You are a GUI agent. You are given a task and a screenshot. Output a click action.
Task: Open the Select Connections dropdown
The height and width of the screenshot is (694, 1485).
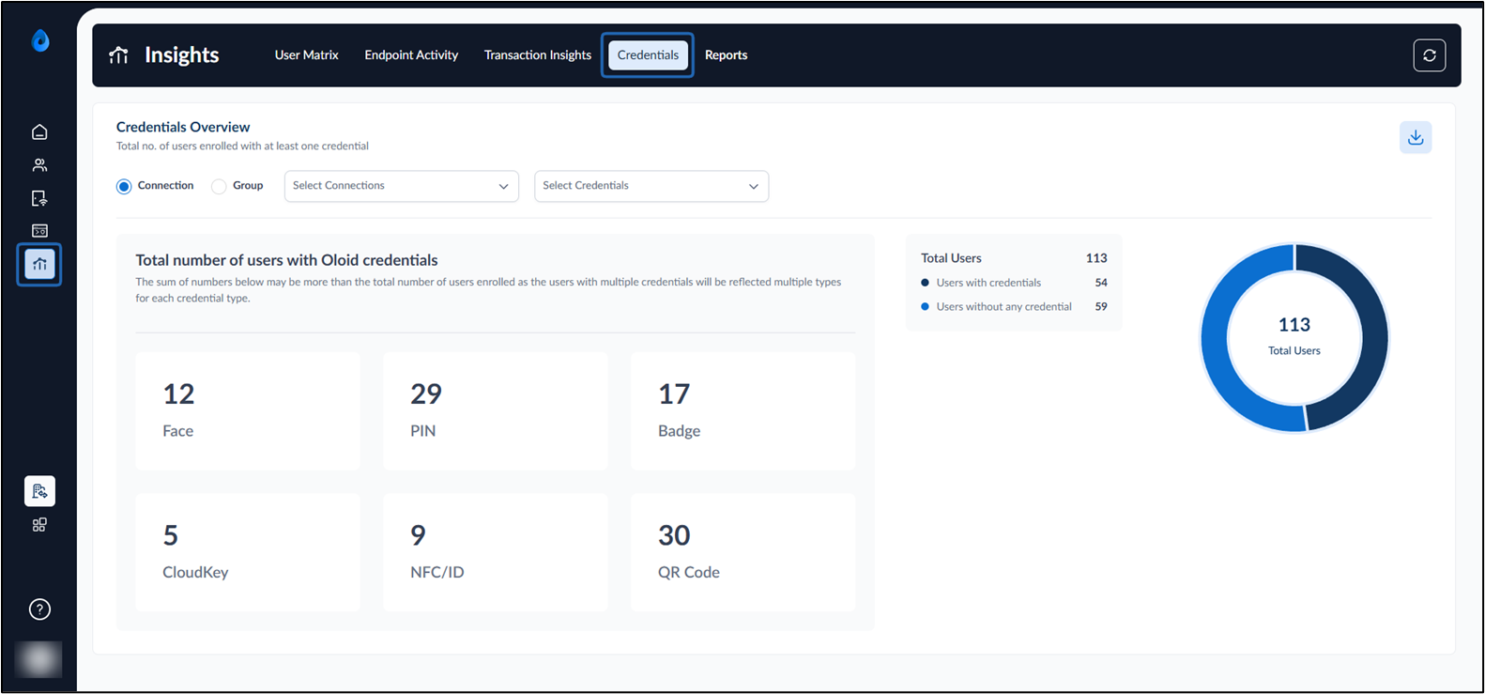point(402,186)
